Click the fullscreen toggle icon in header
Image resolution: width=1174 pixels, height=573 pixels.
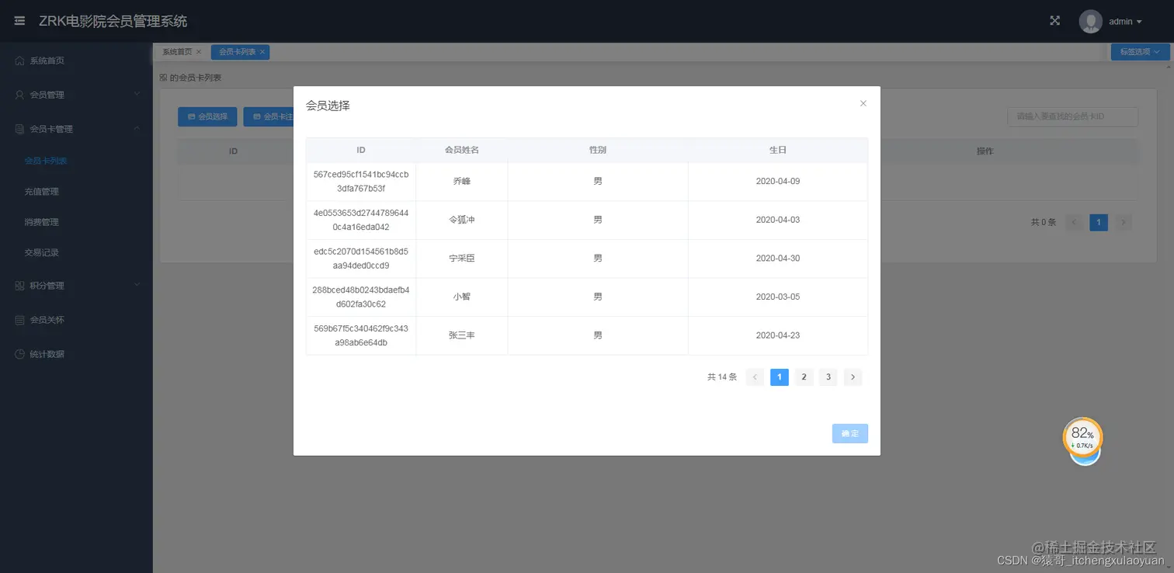(x=1054, y=21)
